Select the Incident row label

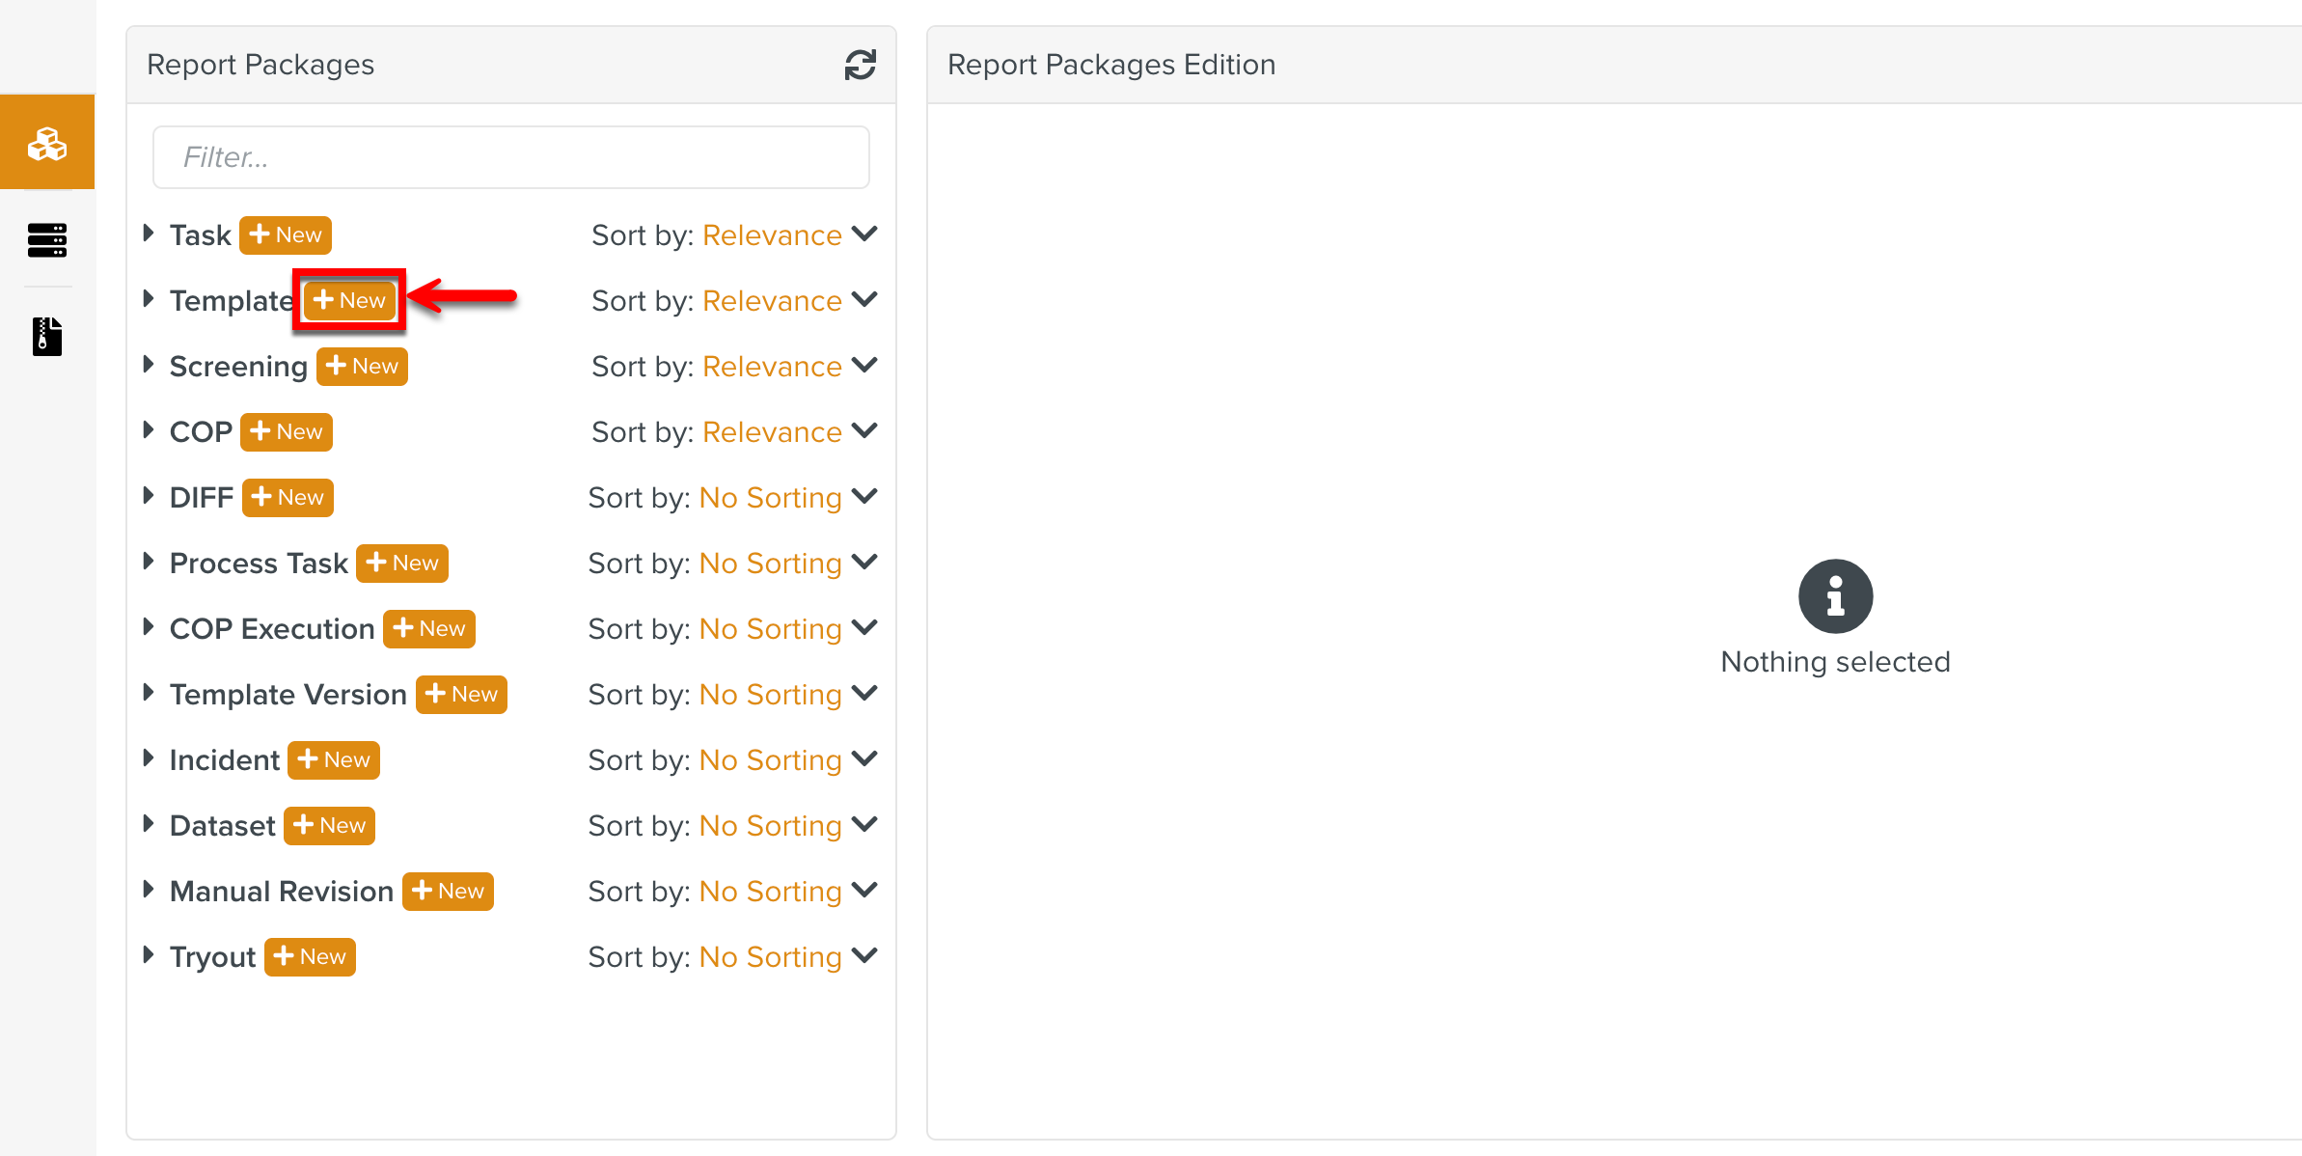(x=225, y=760)
